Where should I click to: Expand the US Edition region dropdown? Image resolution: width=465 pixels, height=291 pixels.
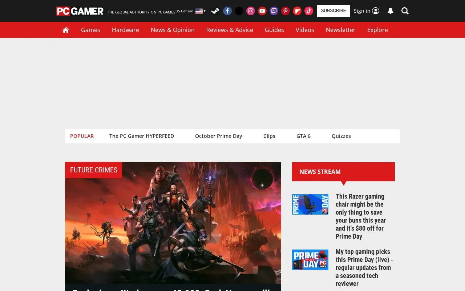click(x=191, y=11)
